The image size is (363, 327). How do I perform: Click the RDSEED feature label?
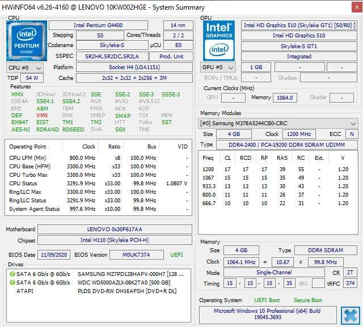point(73,130)
